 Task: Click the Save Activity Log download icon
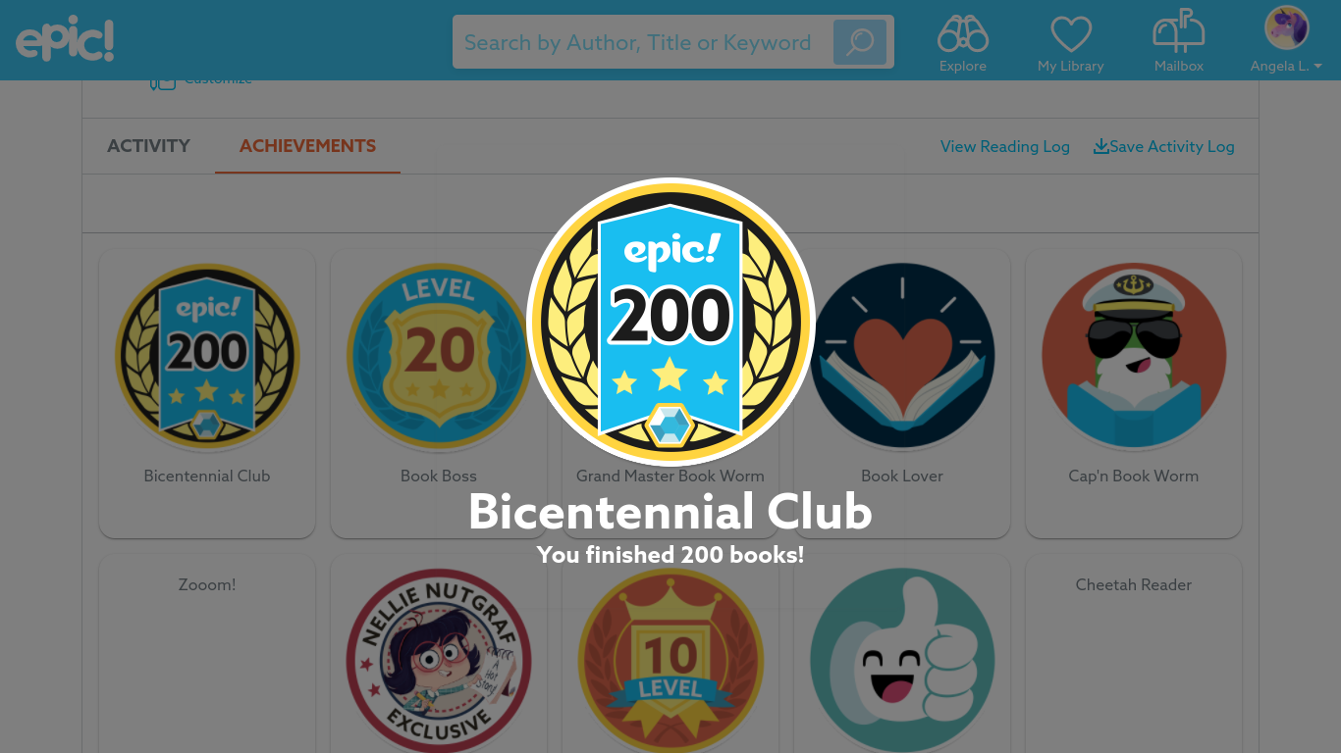coord(1101,146)
